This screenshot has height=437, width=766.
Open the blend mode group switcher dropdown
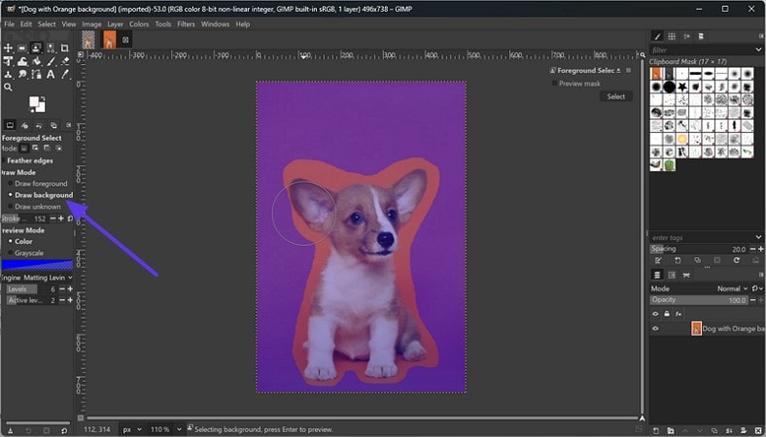756,288
